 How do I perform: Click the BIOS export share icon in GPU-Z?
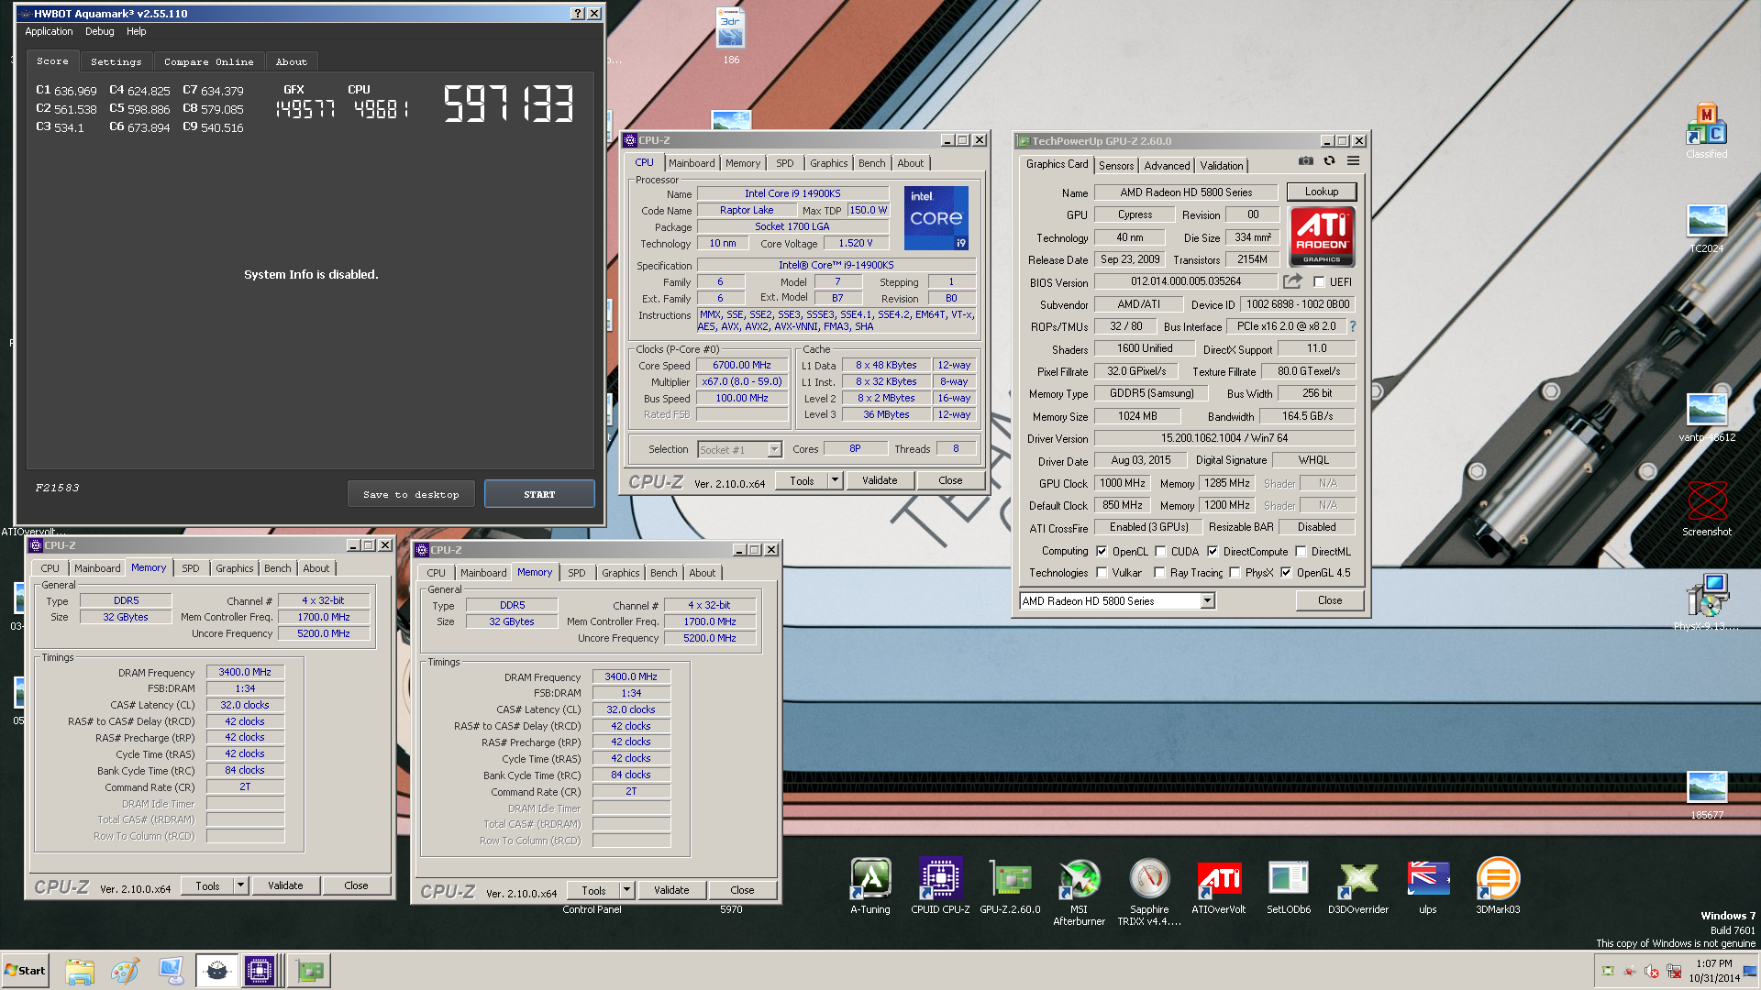(x=1292, y=281)
